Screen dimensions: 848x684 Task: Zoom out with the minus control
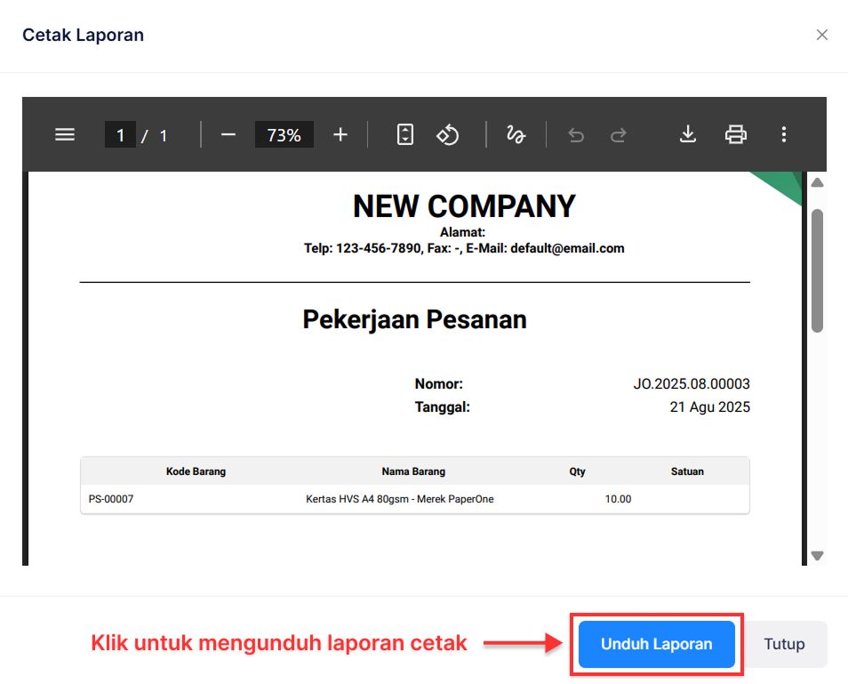(228, 134)
